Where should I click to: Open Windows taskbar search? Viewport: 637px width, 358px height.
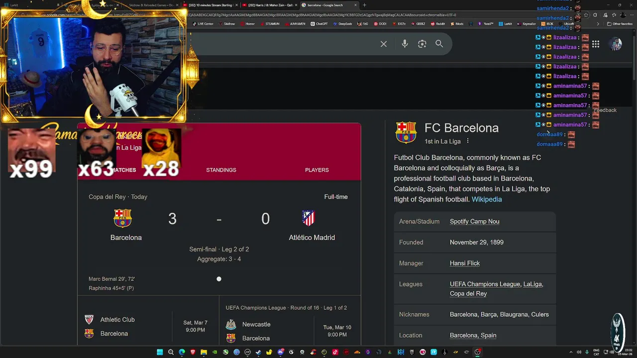tap(171, 352)
